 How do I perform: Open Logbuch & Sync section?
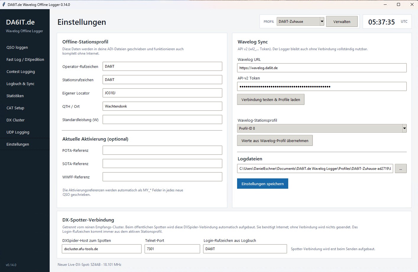tap(25, 84)
